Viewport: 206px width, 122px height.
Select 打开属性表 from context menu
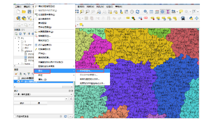pos(54,45)
